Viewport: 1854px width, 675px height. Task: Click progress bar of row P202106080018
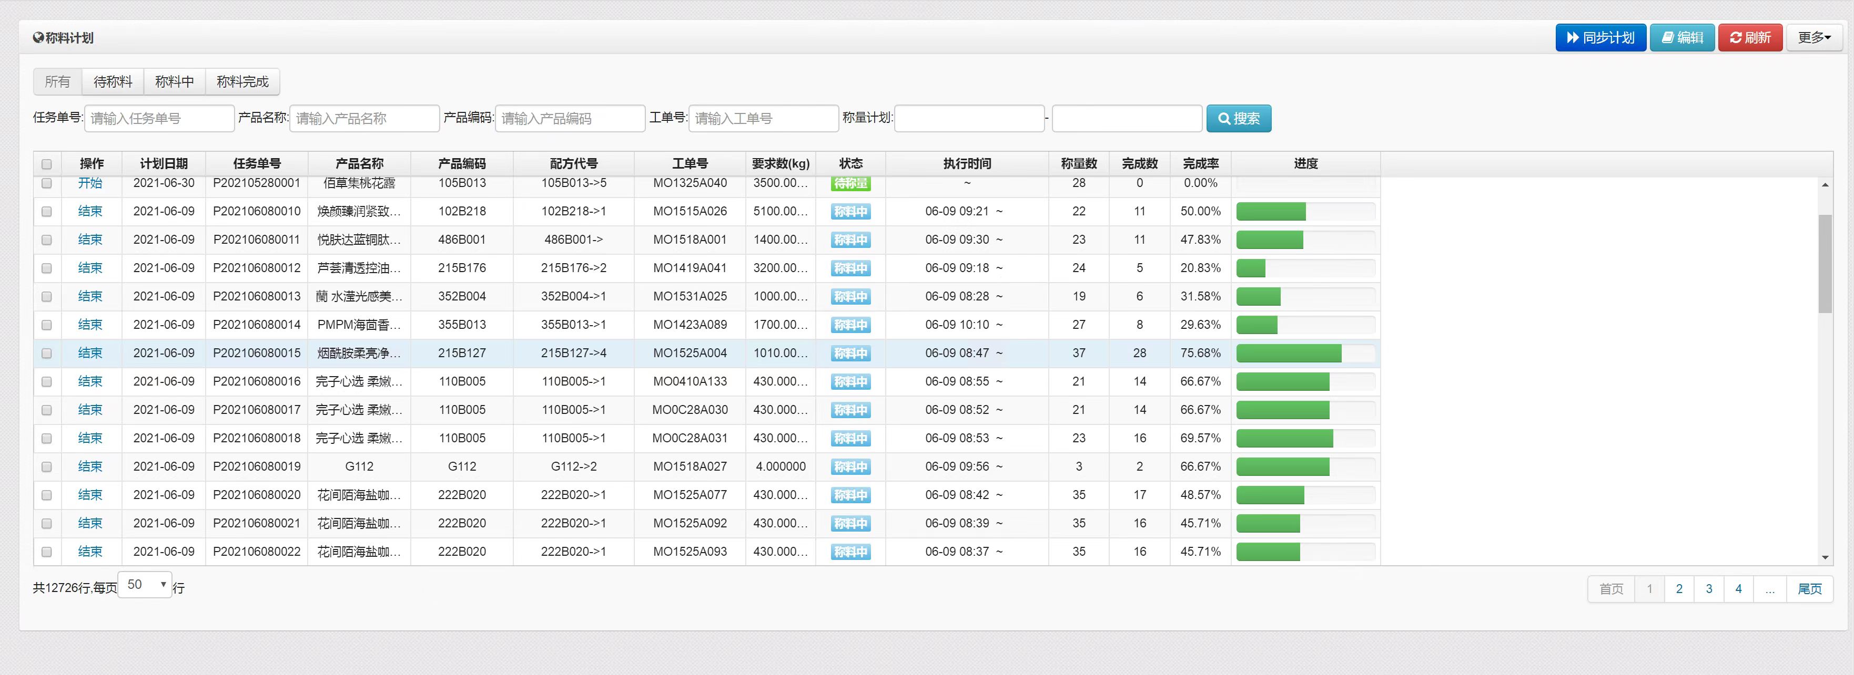(1305, 439)
